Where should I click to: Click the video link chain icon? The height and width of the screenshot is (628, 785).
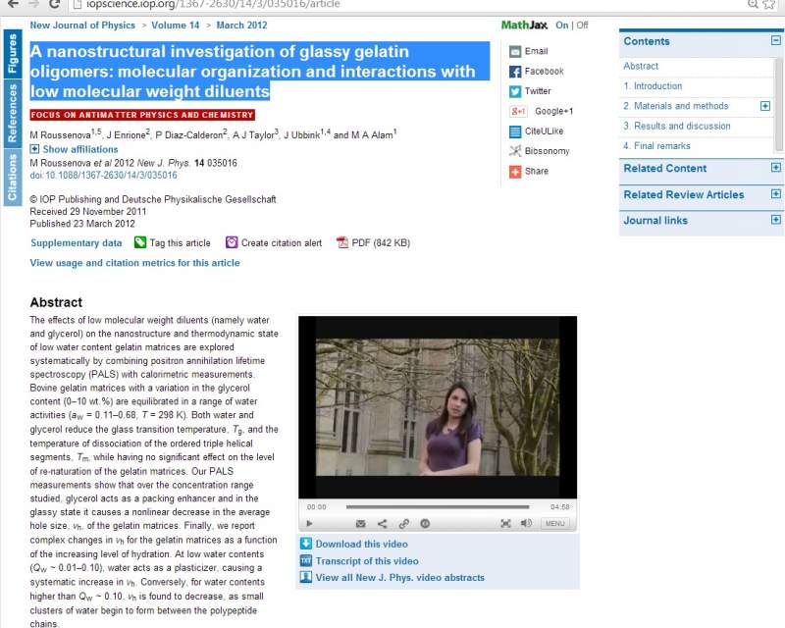coord(403,524)
